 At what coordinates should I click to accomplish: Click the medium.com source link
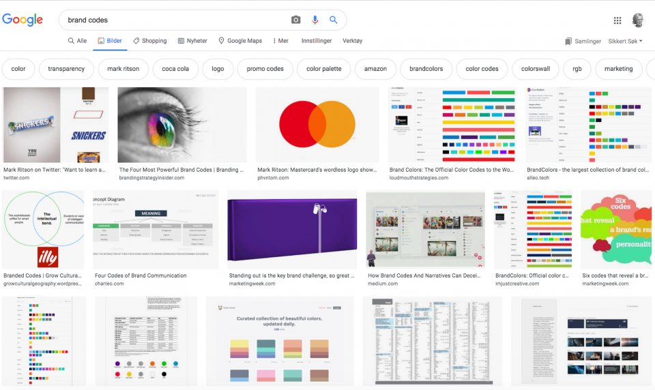[x=383, y=284]
